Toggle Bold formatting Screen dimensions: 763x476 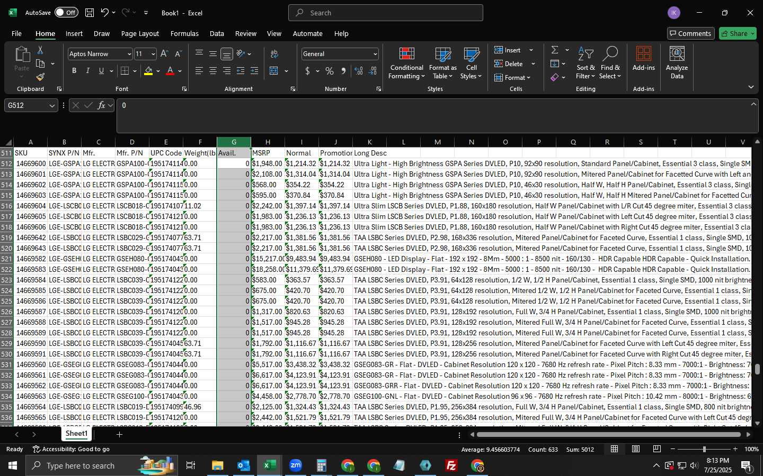pos(74,71)
